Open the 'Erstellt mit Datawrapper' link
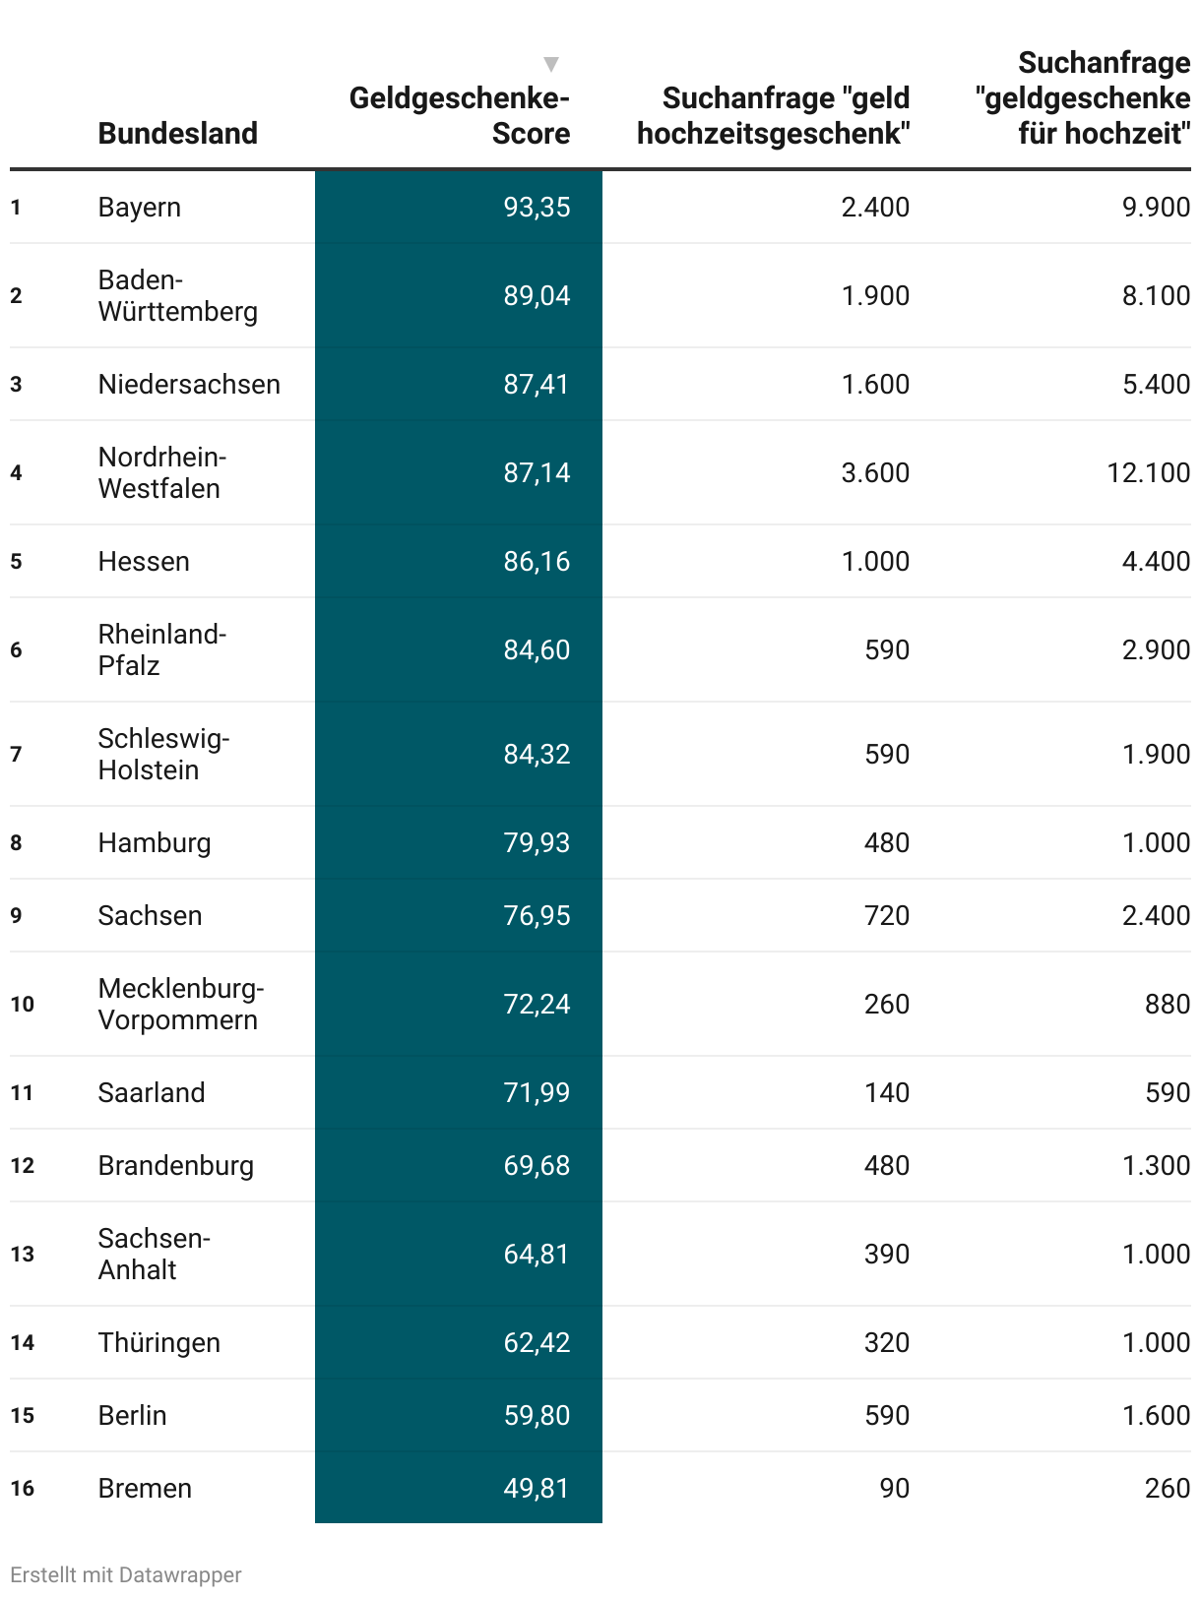1201x1598 pixels. pyautogui.click(x=126, y=1574)
